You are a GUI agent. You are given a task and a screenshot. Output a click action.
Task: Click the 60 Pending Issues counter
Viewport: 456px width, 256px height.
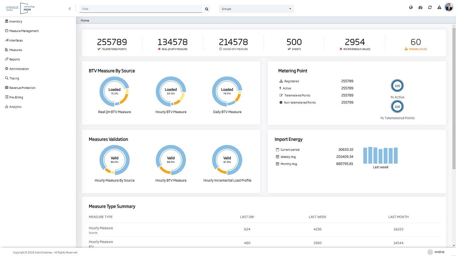[x=416, y=44]
